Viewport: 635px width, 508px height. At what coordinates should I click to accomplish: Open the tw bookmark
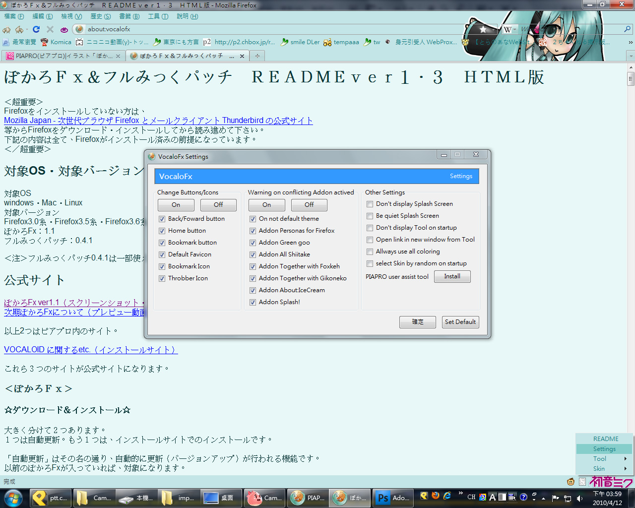point(372,42)
